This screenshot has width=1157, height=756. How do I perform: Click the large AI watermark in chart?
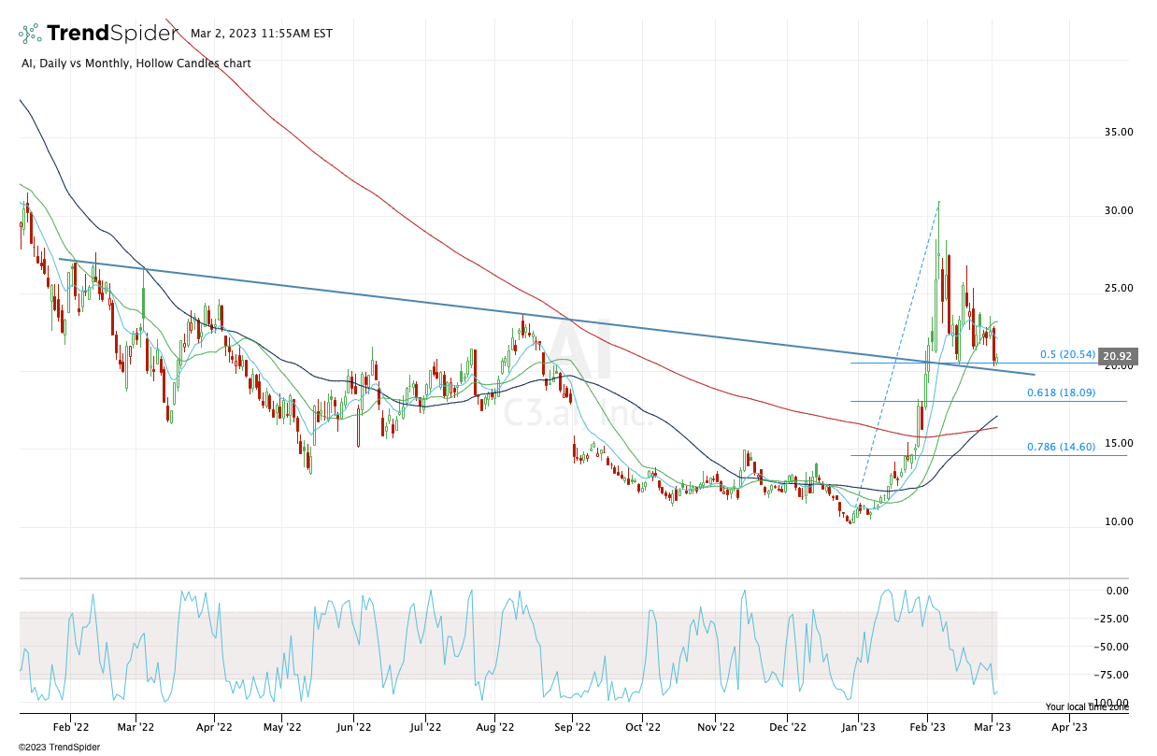[579, 353]
